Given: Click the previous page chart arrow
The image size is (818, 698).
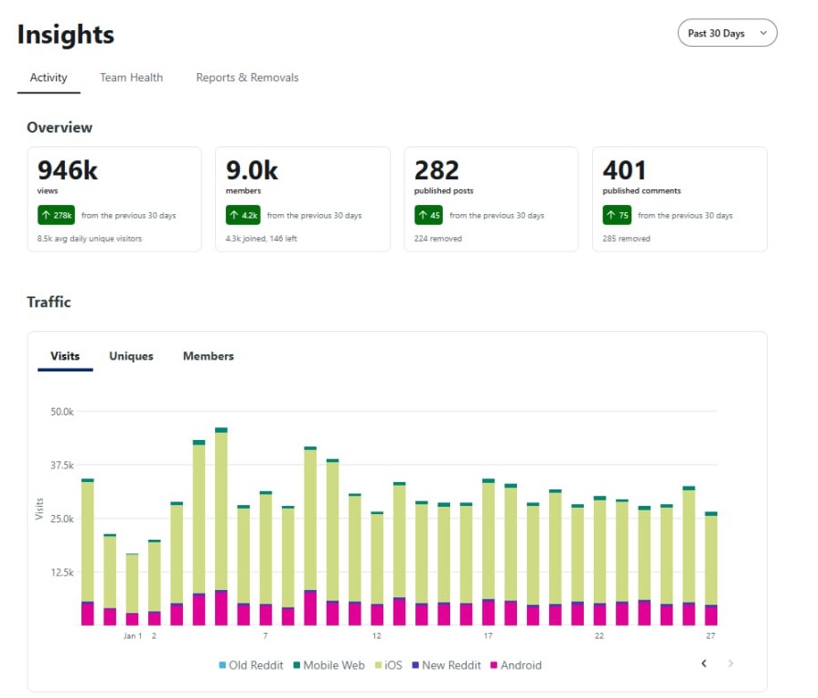Looking at the screenshot, I should pyautogui.click(x=704, y=663).
